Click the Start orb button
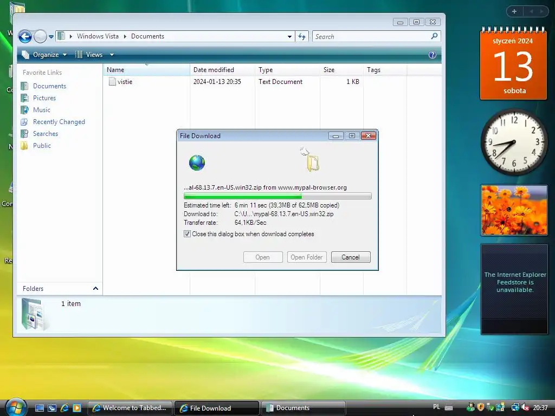555x416 pixels. [15, 407]
